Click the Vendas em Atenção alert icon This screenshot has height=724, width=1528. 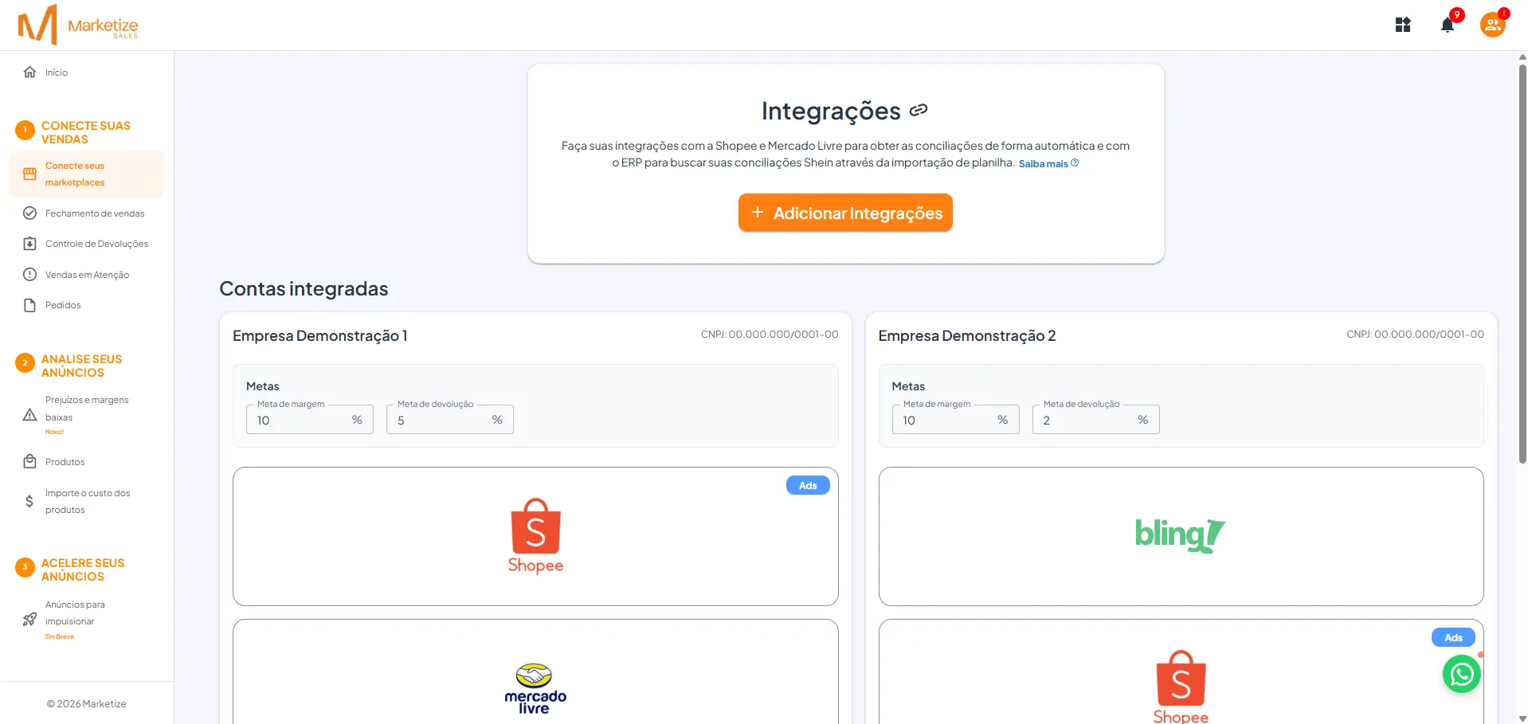point(29,274)
